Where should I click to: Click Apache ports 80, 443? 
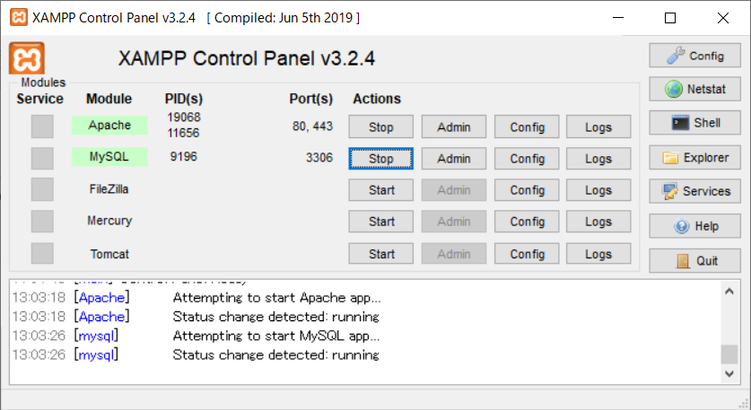tap(312, 126)
